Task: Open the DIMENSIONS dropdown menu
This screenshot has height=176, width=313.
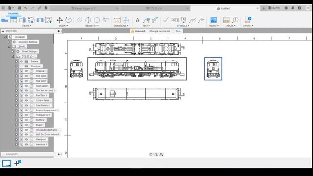Action: click(x=121, y=26)
